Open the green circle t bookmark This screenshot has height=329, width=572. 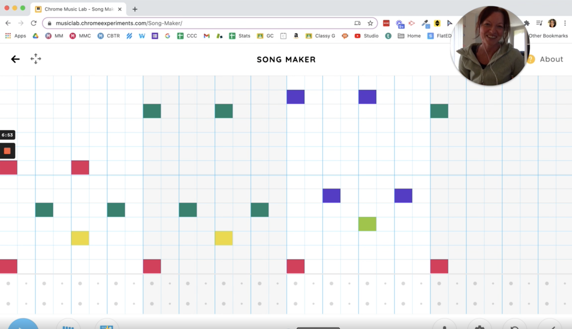point(388,36)
